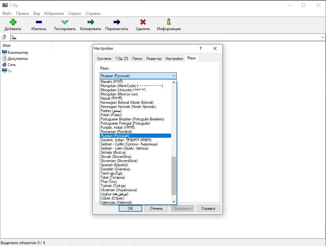Click the Информация icon
Screen dimensions: 326x246
point(169,21)
